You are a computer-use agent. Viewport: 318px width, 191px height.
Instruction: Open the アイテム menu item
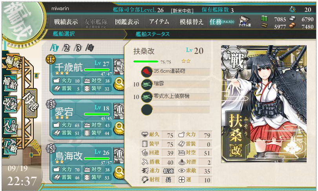159,22
